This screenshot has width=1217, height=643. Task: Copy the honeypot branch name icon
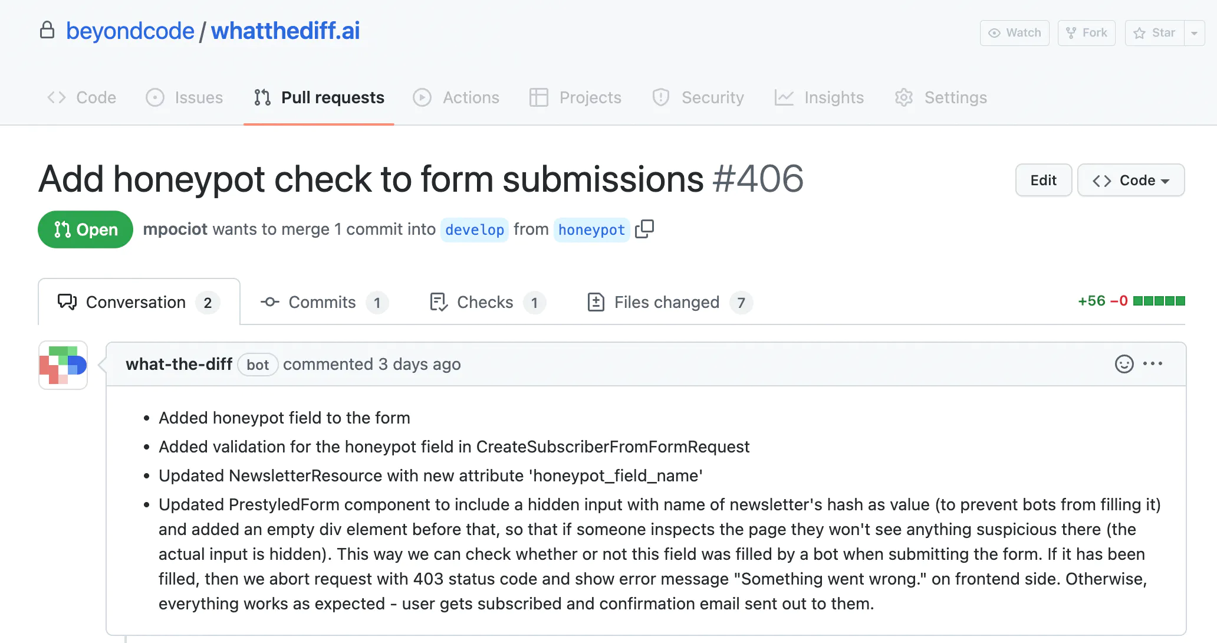click(644, 229)
